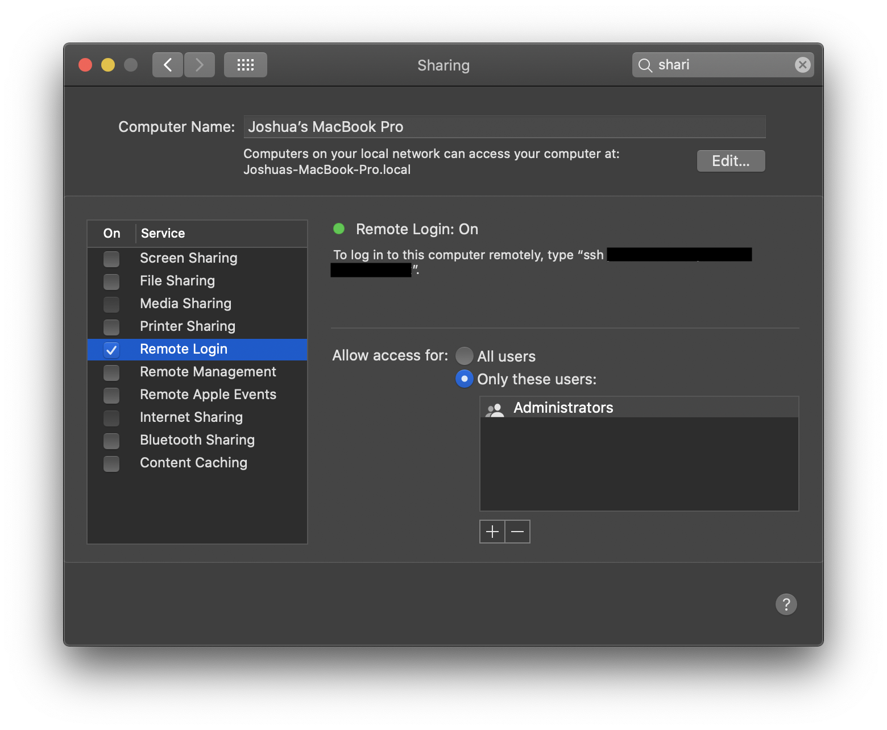Clear the search field text

tap(802, 65)
